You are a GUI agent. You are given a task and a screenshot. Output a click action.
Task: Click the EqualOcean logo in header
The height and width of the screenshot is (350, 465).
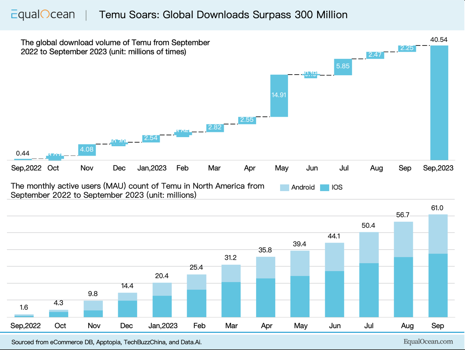tap(43, 15)
